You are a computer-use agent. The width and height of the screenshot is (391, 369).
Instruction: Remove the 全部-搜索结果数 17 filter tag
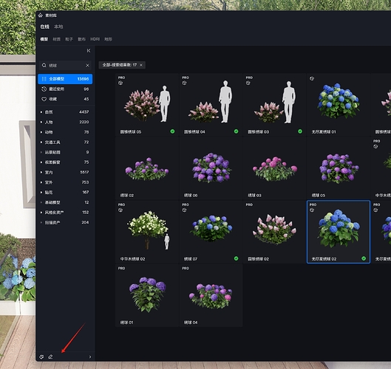[x=141, y=65]
